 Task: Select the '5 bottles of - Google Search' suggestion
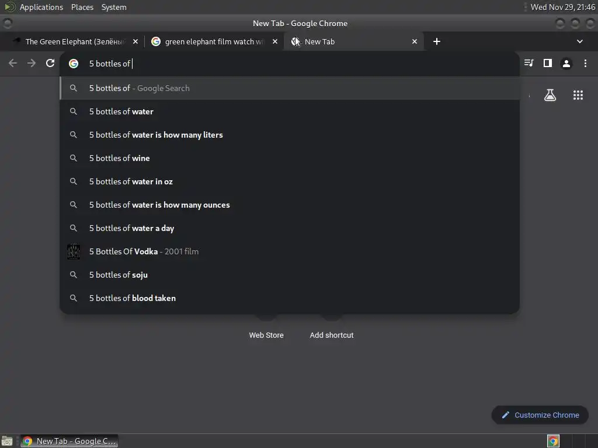[x=290, y=89]
